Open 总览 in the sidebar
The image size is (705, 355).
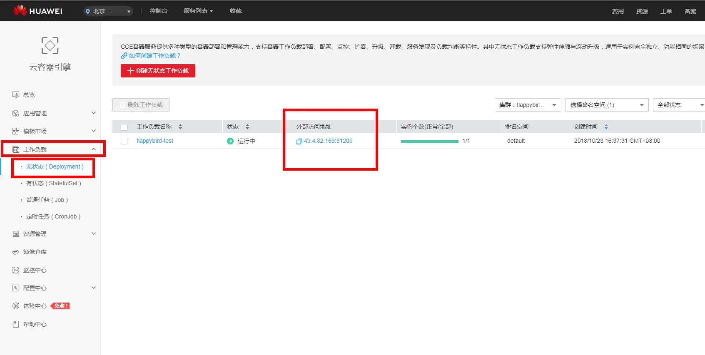pos(29,95)
